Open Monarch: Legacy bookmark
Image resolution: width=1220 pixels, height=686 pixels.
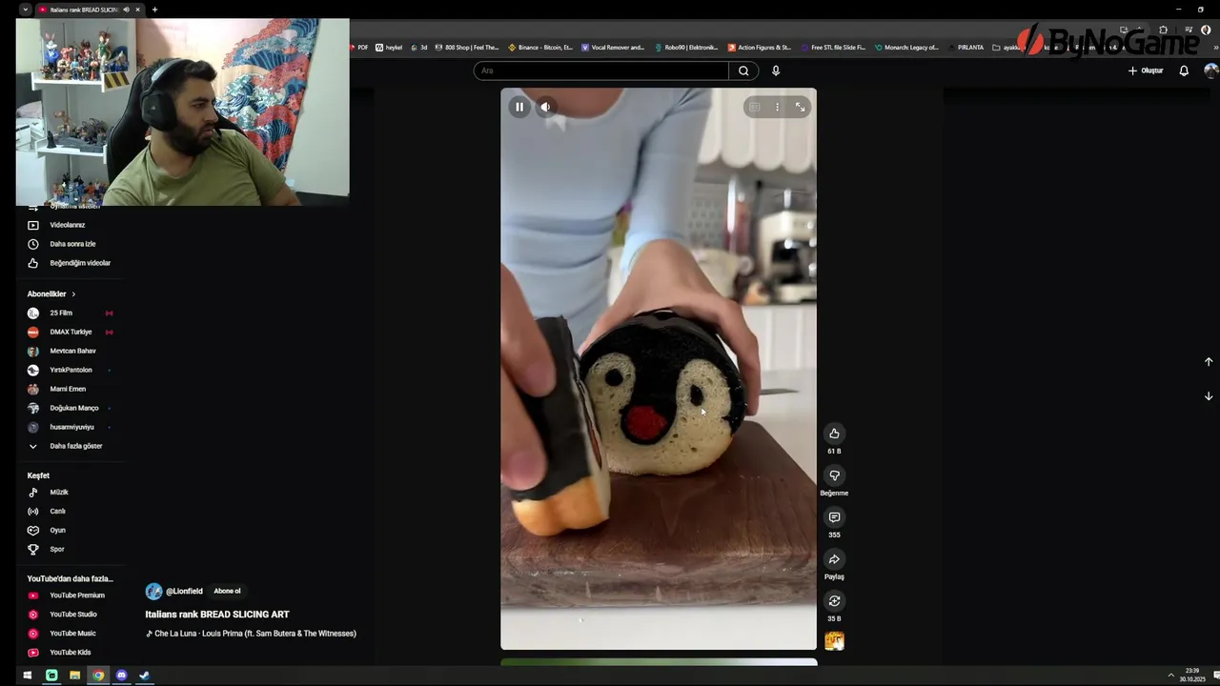click(906, 47)
